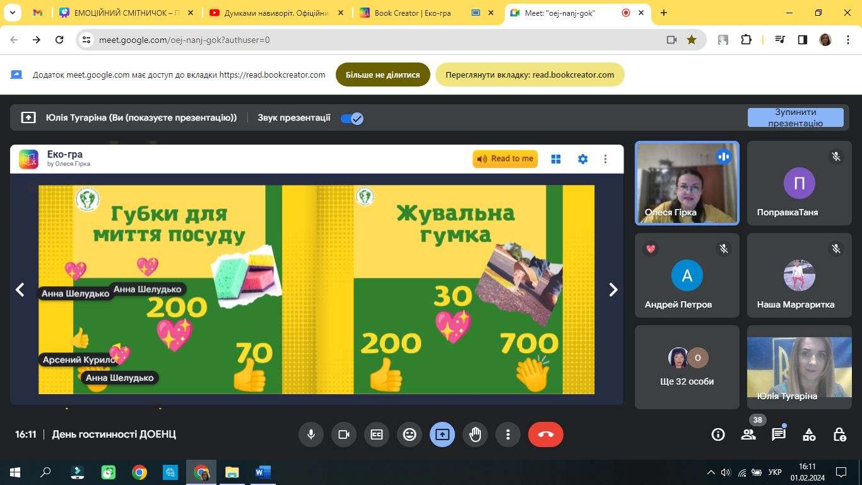Screen dimensions: 862x485
Task: Switch to ЕМОЦІЙНИЙ СМІТНИЧОК tab
Action: [x=123, y=13]
